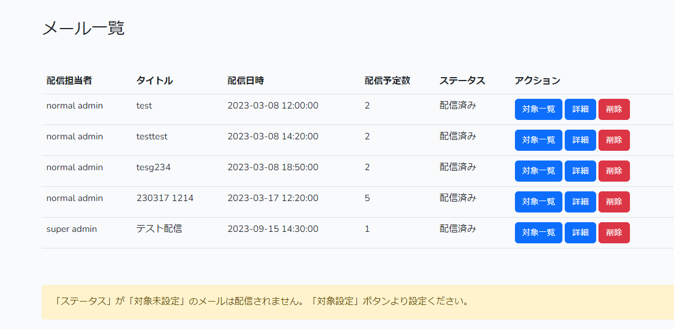This screenshot has width=674, height=329.
Task: Click 削除 for 230317 1214 mail
Action: click(614, 202)
